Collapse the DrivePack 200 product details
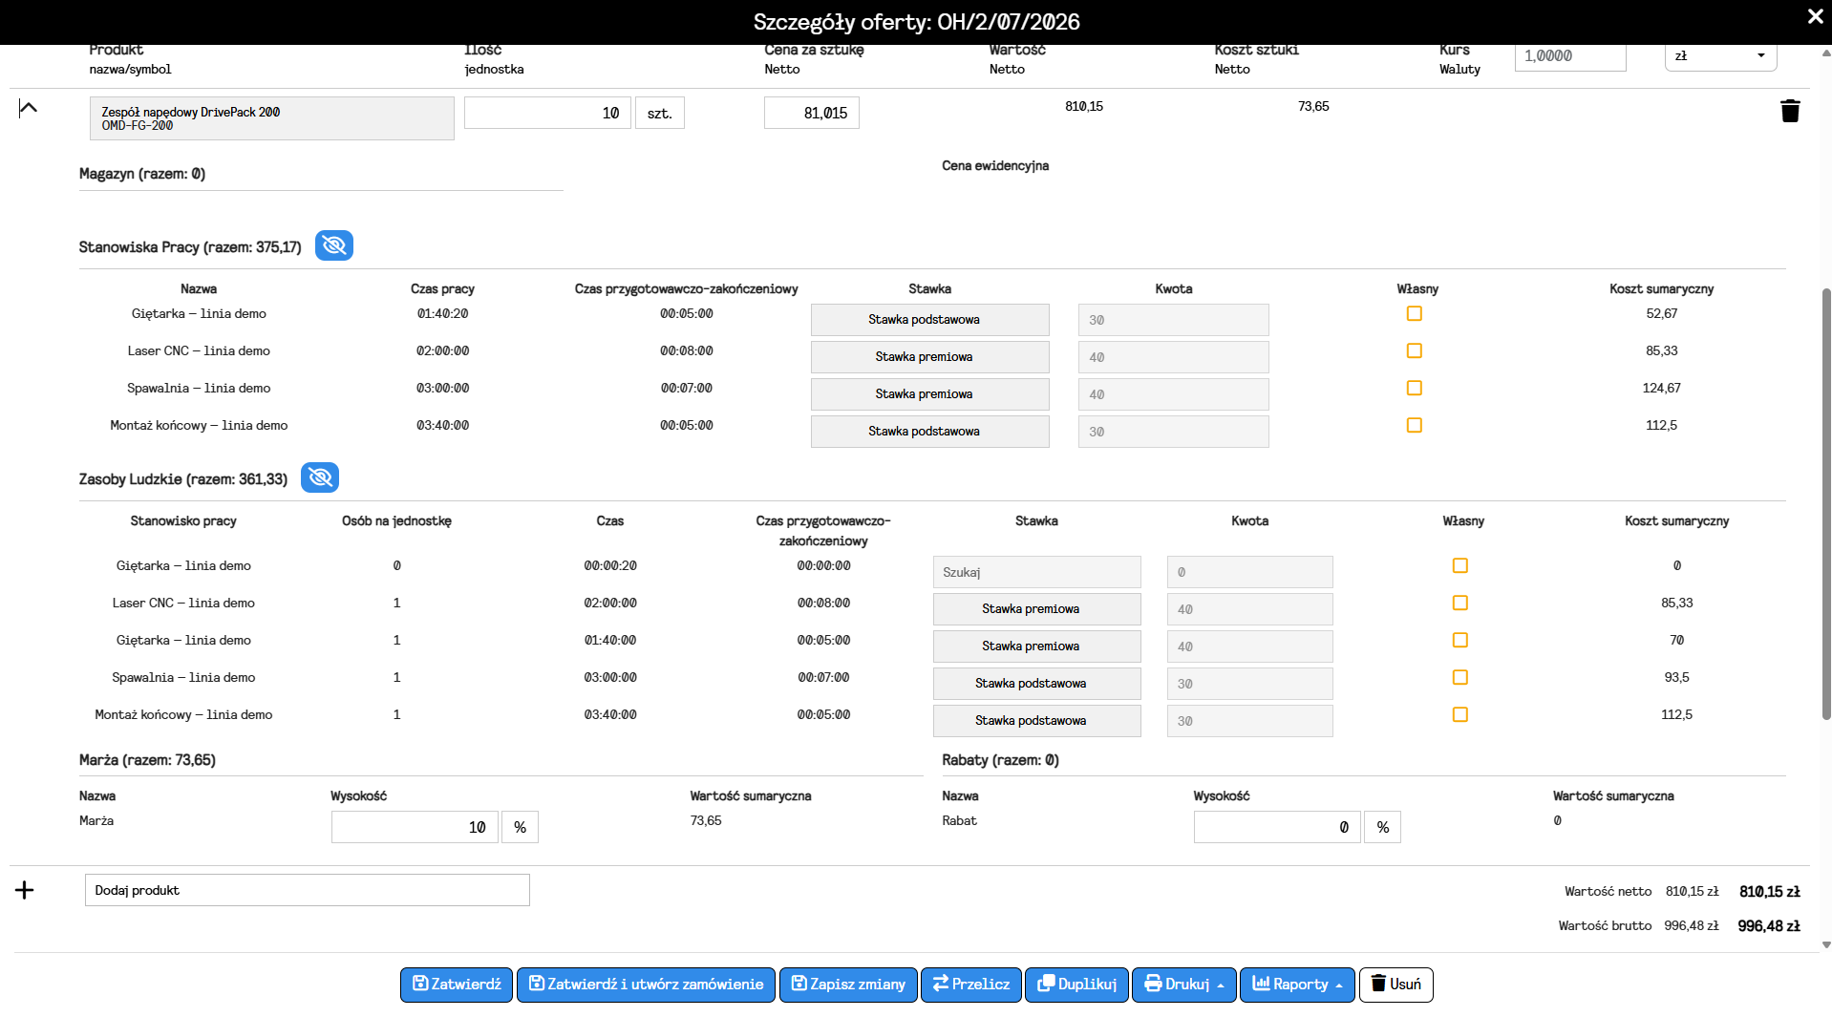Image resolution: width=1832 pixels, height=1017 pixels. [28, 108]
